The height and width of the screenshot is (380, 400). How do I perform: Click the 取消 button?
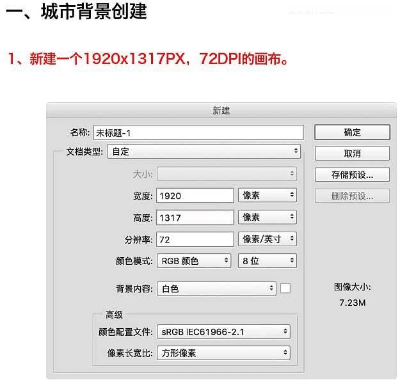coord(352,154)
